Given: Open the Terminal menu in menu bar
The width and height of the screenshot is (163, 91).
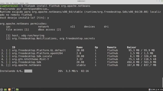Looking at the screenshot, I should 22,3.
